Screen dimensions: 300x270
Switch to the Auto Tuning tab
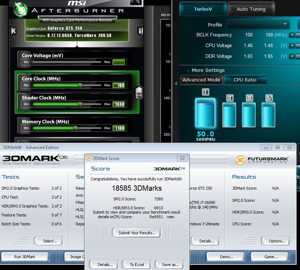click(x=251, y=9)
